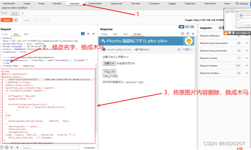Go to previous request in history

[37, 20]
